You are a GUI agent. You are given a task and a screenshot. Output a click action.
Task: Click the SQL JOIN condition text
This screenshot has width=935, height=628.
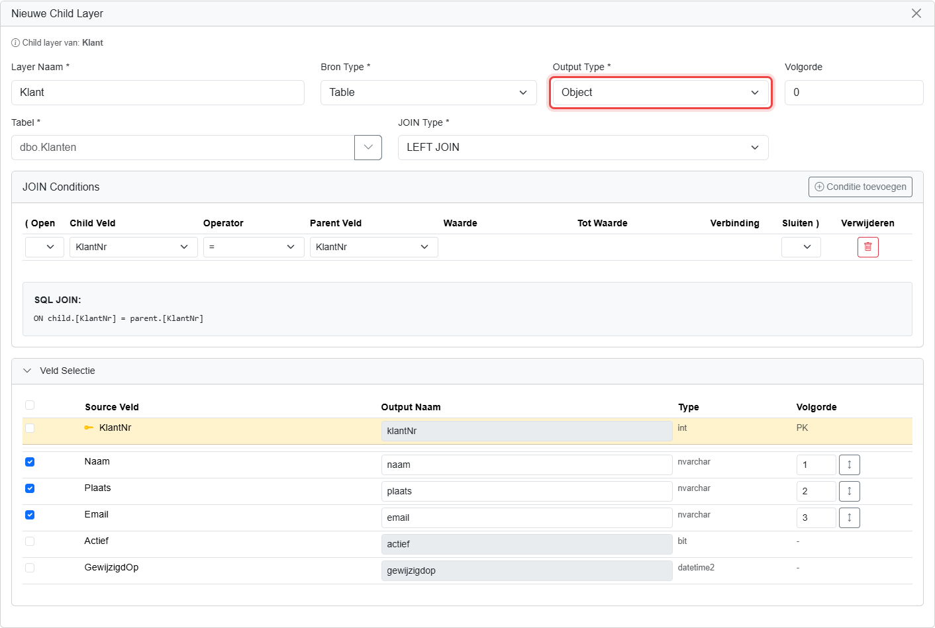tap(119, 318)
